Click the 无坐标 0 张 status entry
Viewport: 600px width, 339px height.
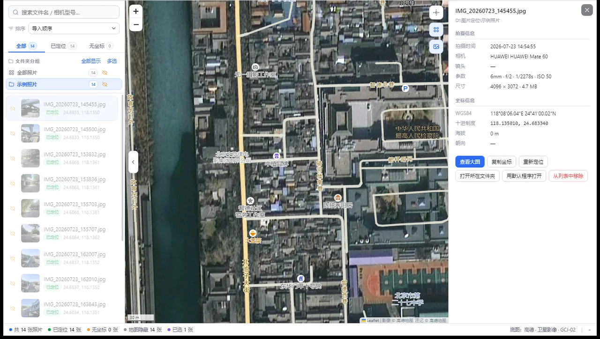[x=102, y=330]
